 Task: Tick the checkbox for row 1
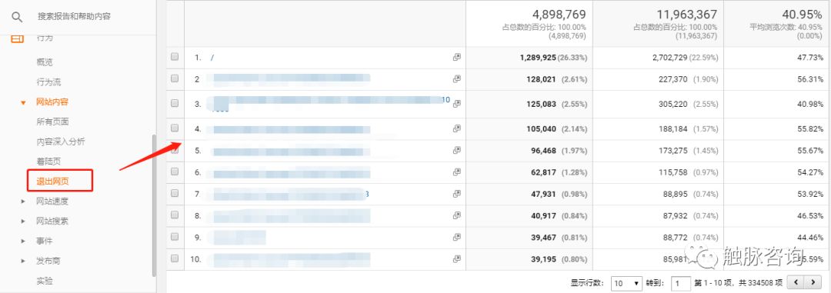(175, 57)
